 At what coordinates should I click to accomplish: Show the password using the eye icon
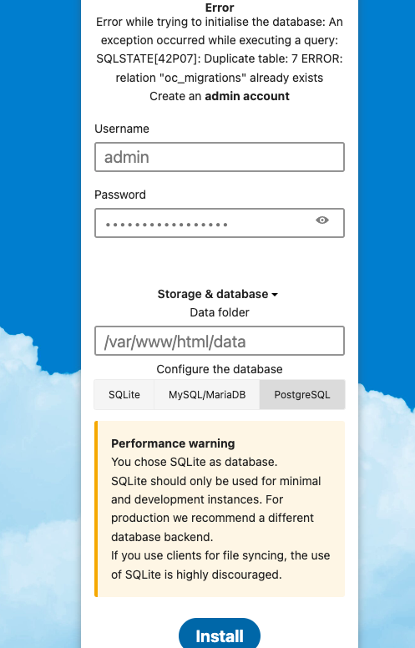[x=322, y=220]
